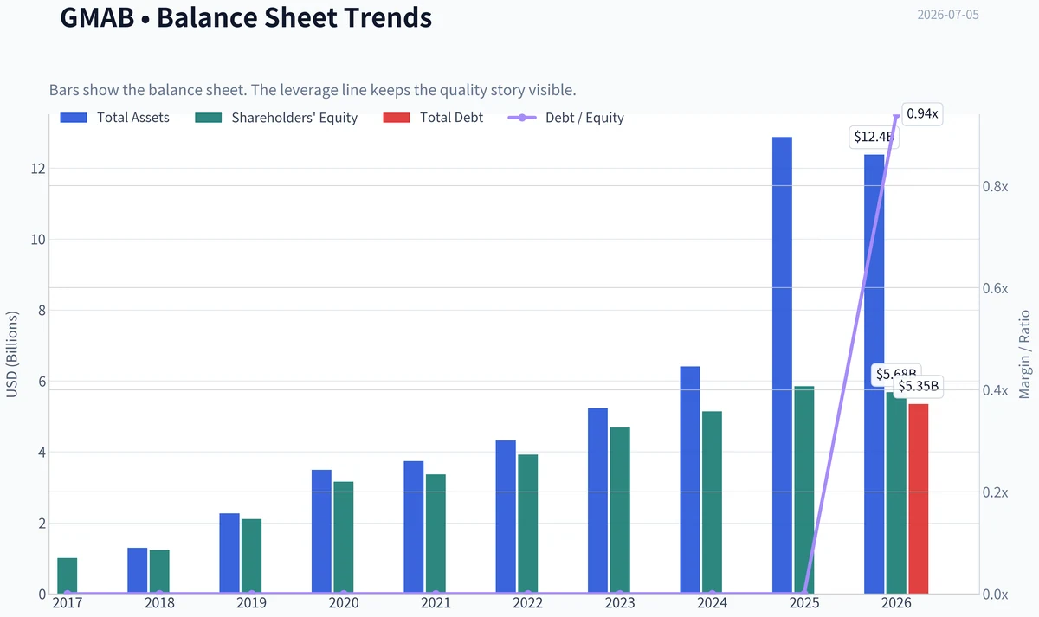Click the date "2026-07-05"
Viewport: 1039px width, 617px height.
point(948,15)
